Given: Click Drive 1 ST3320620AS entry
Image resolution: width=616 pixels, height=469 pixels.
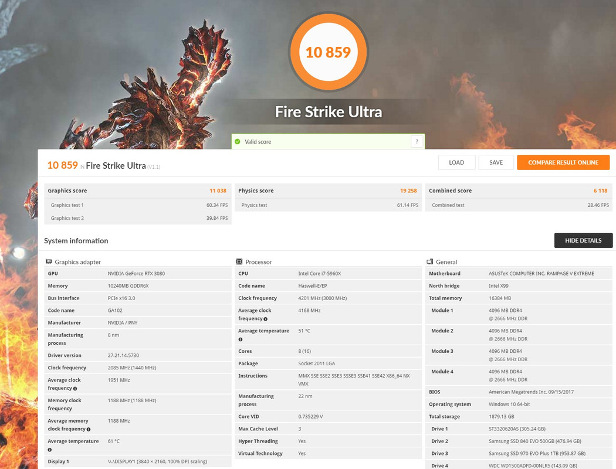Looking at the screenshot, I should (x=517, y=429).
